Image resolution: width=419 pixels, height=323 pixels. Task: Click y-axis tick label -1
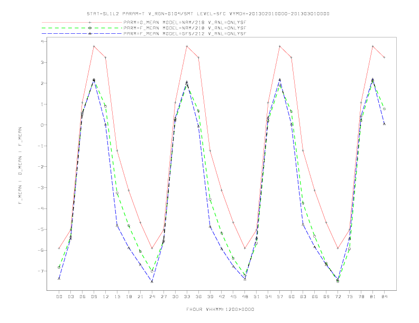coord(41,146)
